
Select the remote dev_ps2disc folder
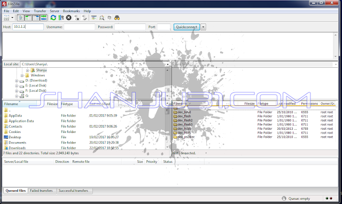click(x=186, y=137)
